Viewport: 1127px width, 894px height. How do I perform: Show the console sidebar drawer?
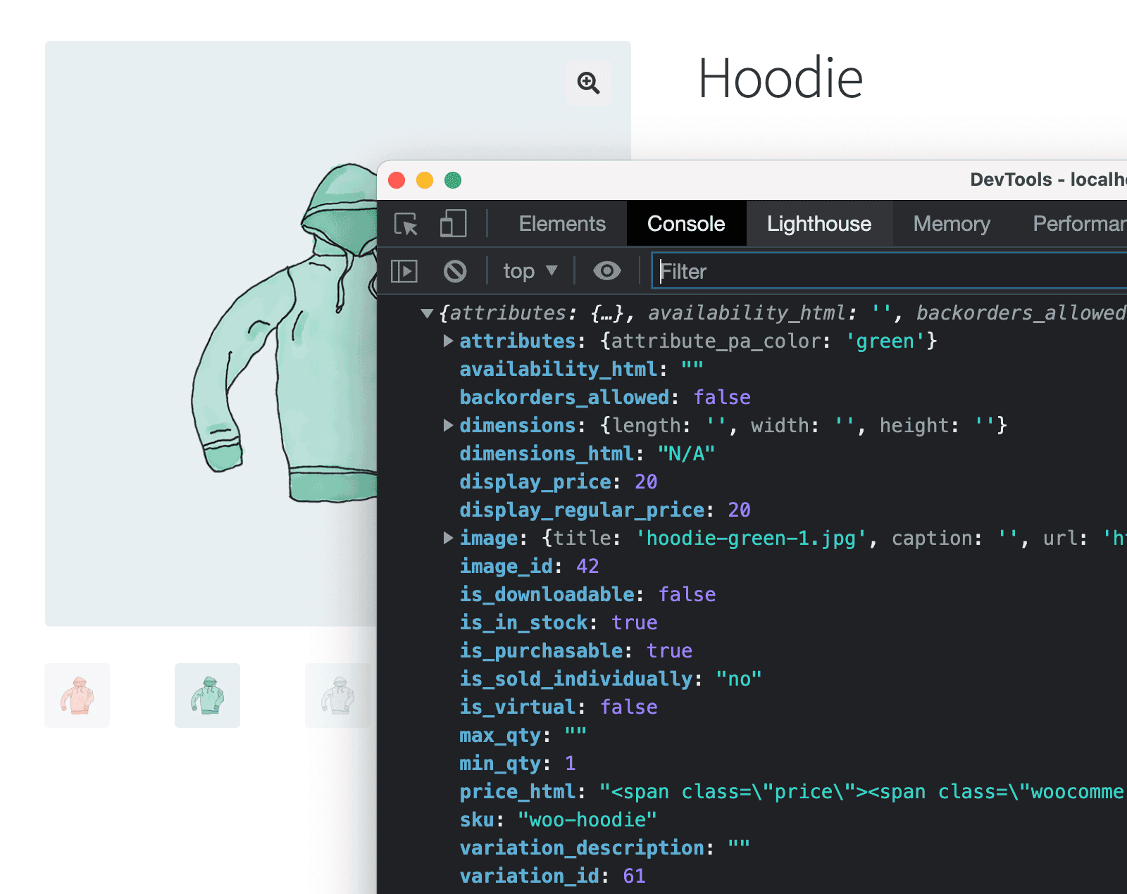point(404,271)
